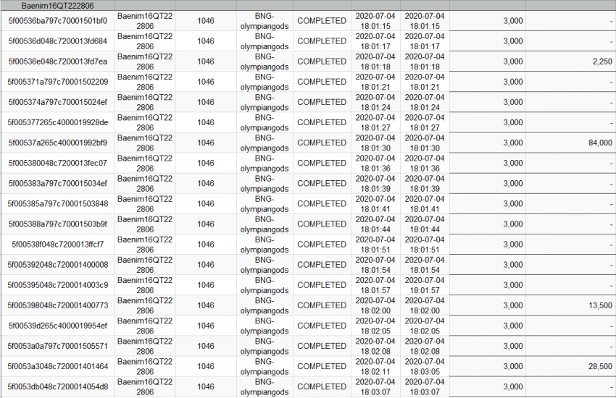Viewport: 616px width, 398px height.
Task: Click transaction ID 5f005371a797c70001502209
Action: 57,82
